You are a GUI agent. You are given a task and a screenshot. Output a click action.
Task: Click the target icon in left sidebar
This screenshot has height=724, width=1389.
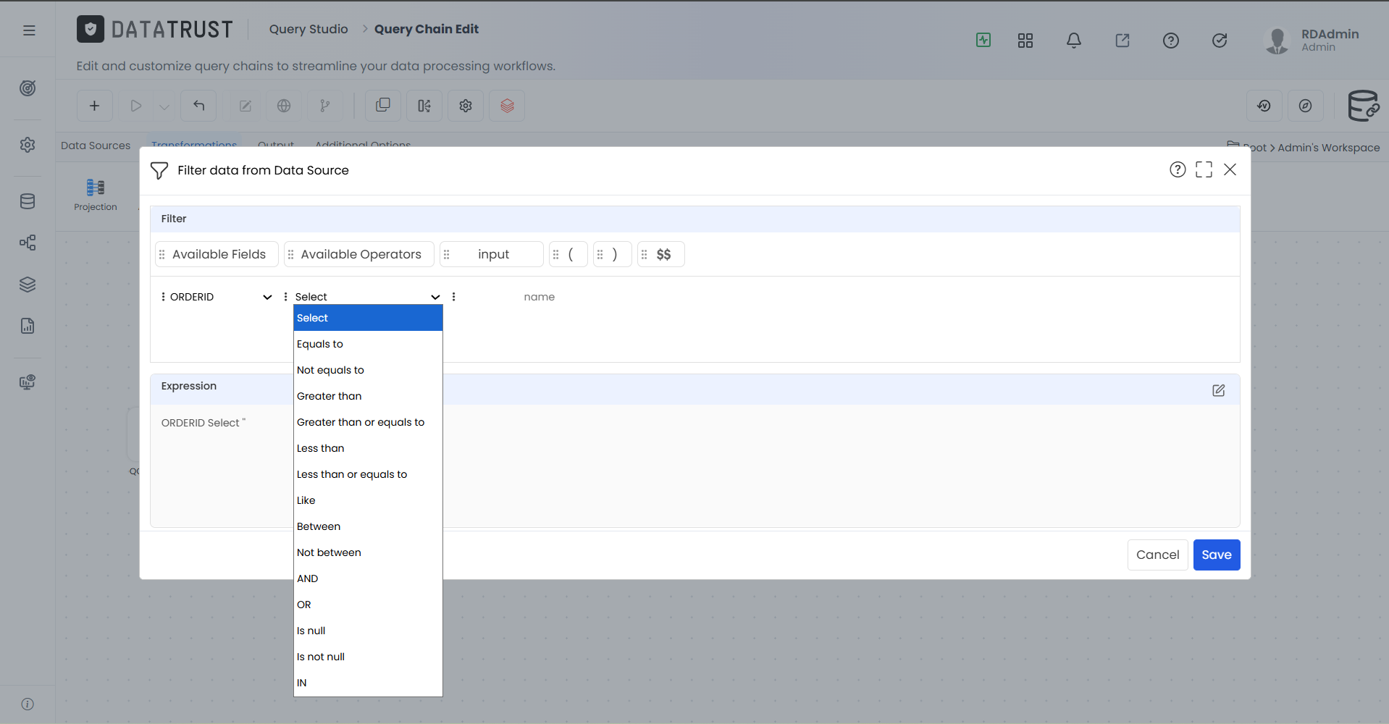pos(28,88)
